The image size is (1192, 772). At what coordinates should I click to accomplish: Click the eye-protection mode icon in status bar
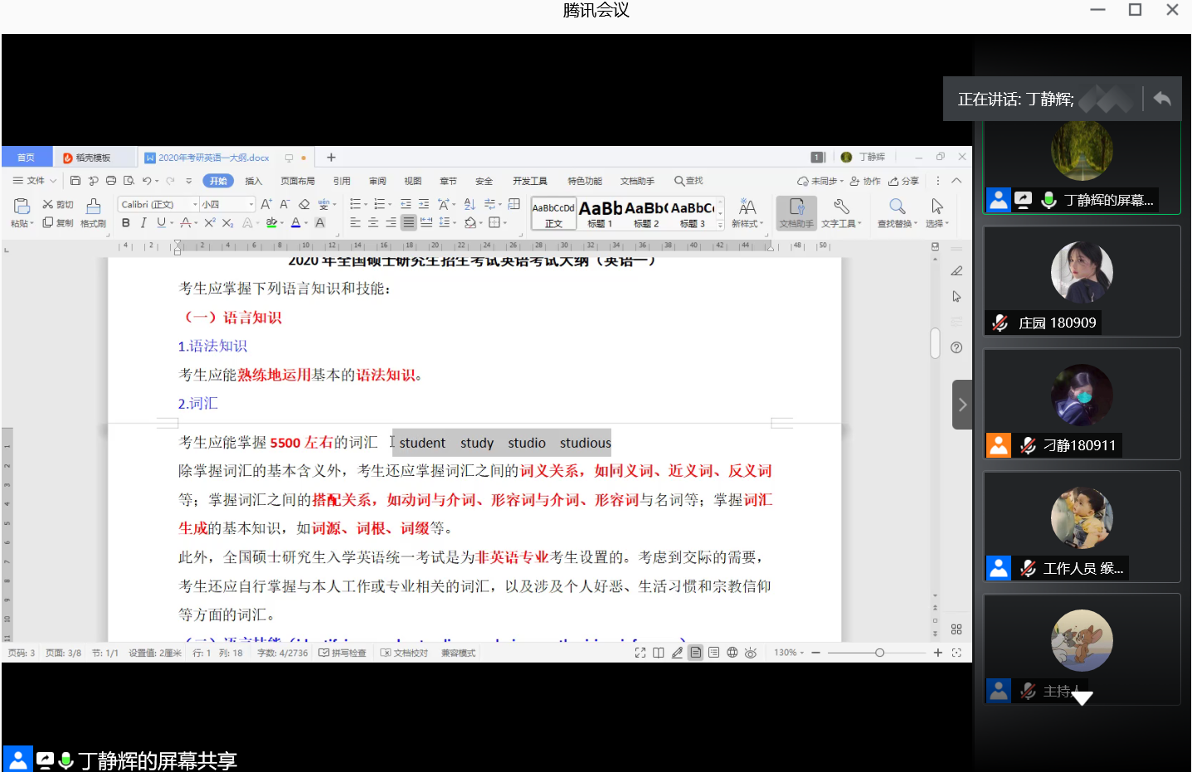(751, 653)
